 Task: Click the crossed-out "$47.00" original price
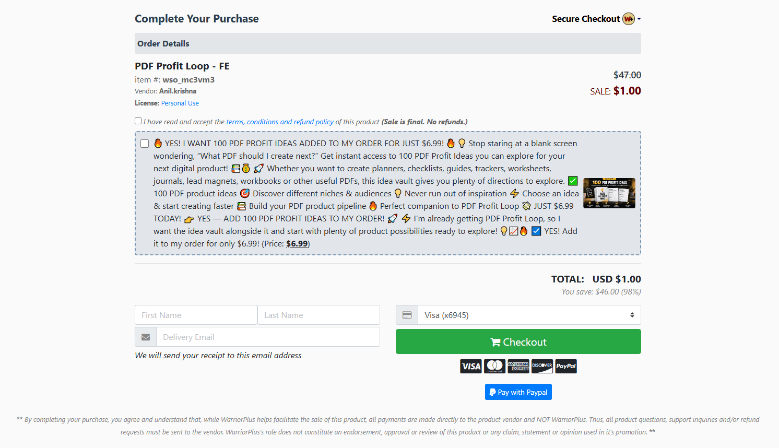[627, 75]
